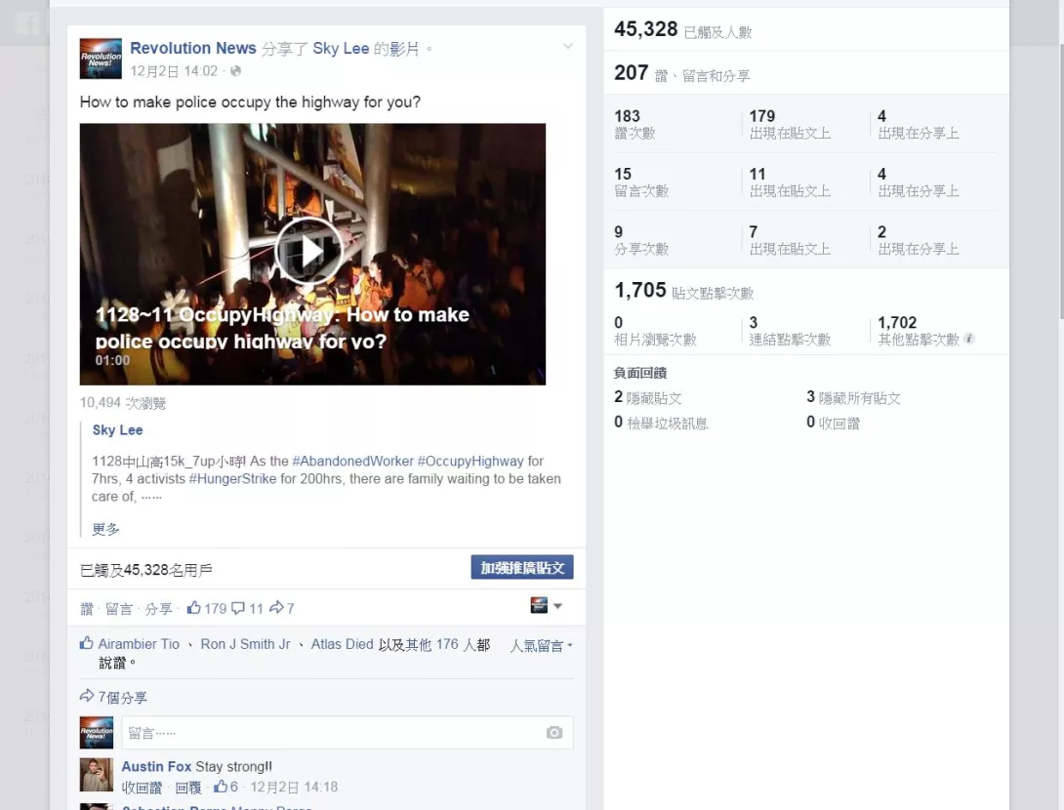This screenshot has height=810, width=1064.
Task: Open comment timestamp 12月2日 14:18
Action: [294, 787]
